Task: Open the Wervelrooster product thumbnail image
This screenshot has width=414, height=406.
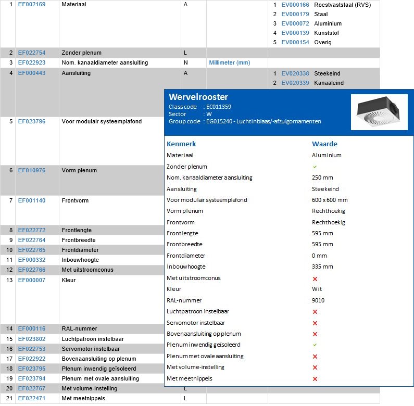Action: pyautogui.click(x=379, y=111)
